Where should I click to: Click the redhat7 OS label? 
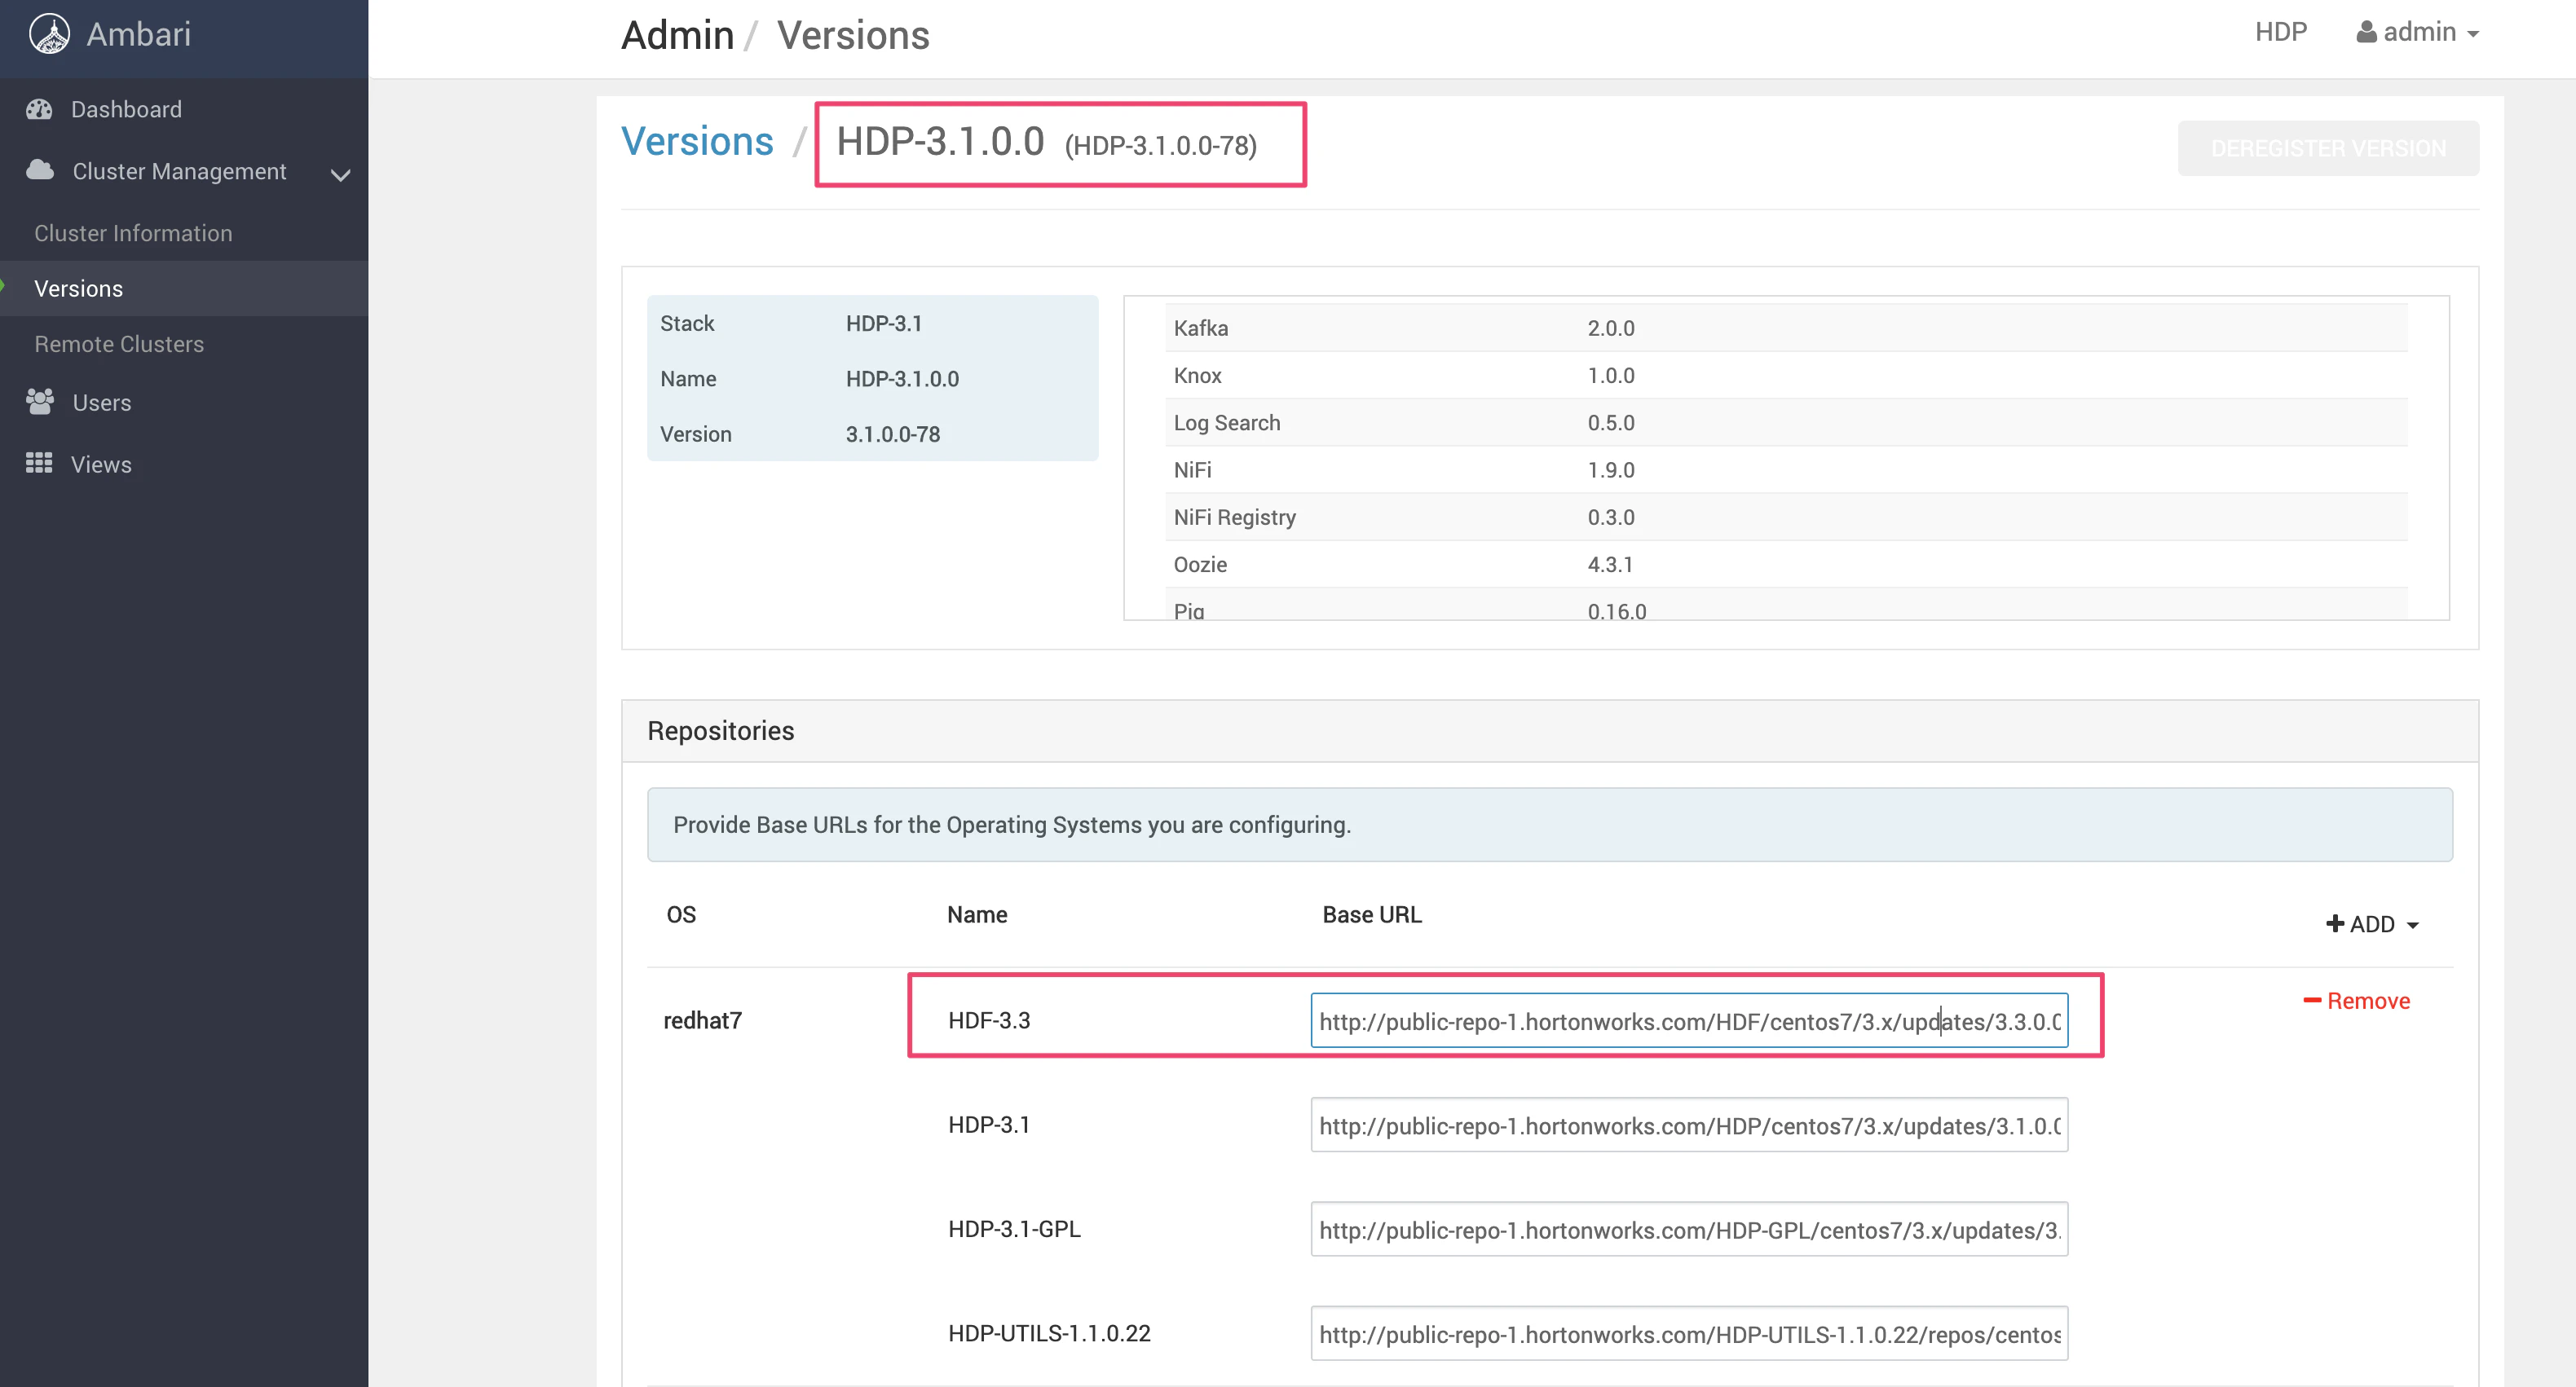coord(703,1020)
